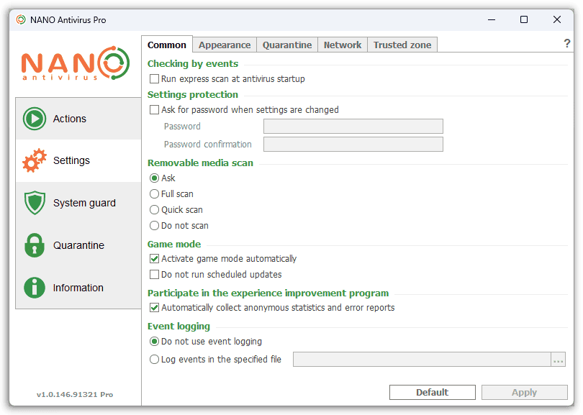Image resolution: width=583 pixels, height=415 pixels.
Task: Switch to the Network tab
Action: 343,45
